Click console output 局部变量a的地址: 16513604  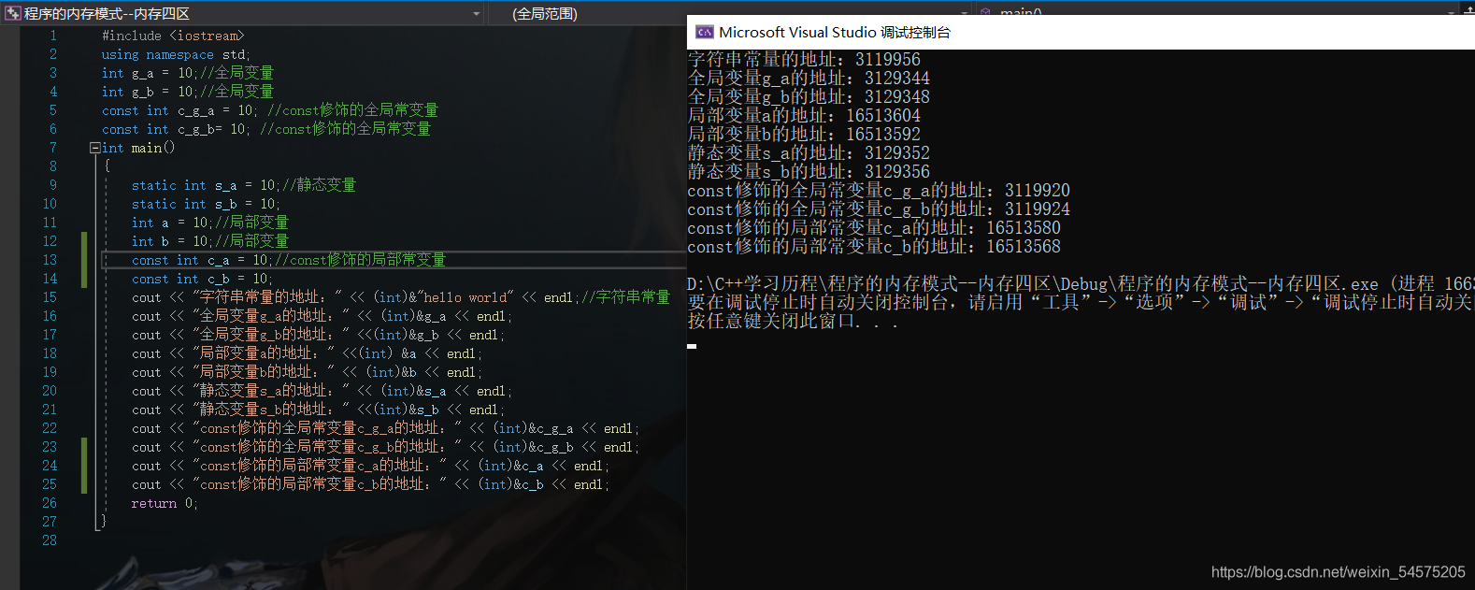804,115
